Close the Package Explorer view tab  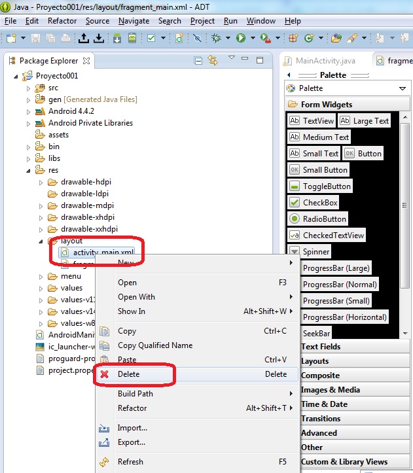pyautogui.click(x=86, y=61)
